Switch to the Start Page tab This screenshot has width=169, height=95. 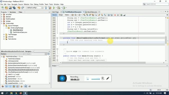click(x=55, y=12)
